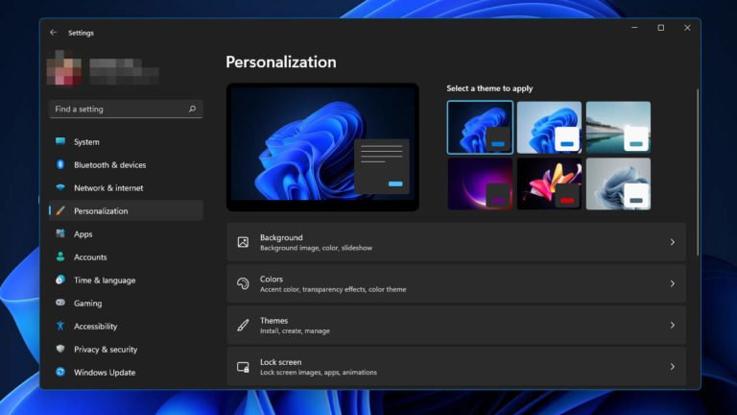Click the Background picture icon
The image size is (737, 415).
(x=243, y=242)
